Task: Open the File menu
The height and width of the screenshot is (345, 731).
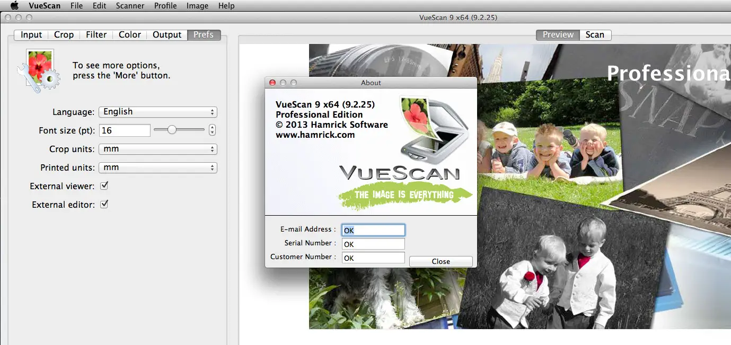Action: coord(77,6)
